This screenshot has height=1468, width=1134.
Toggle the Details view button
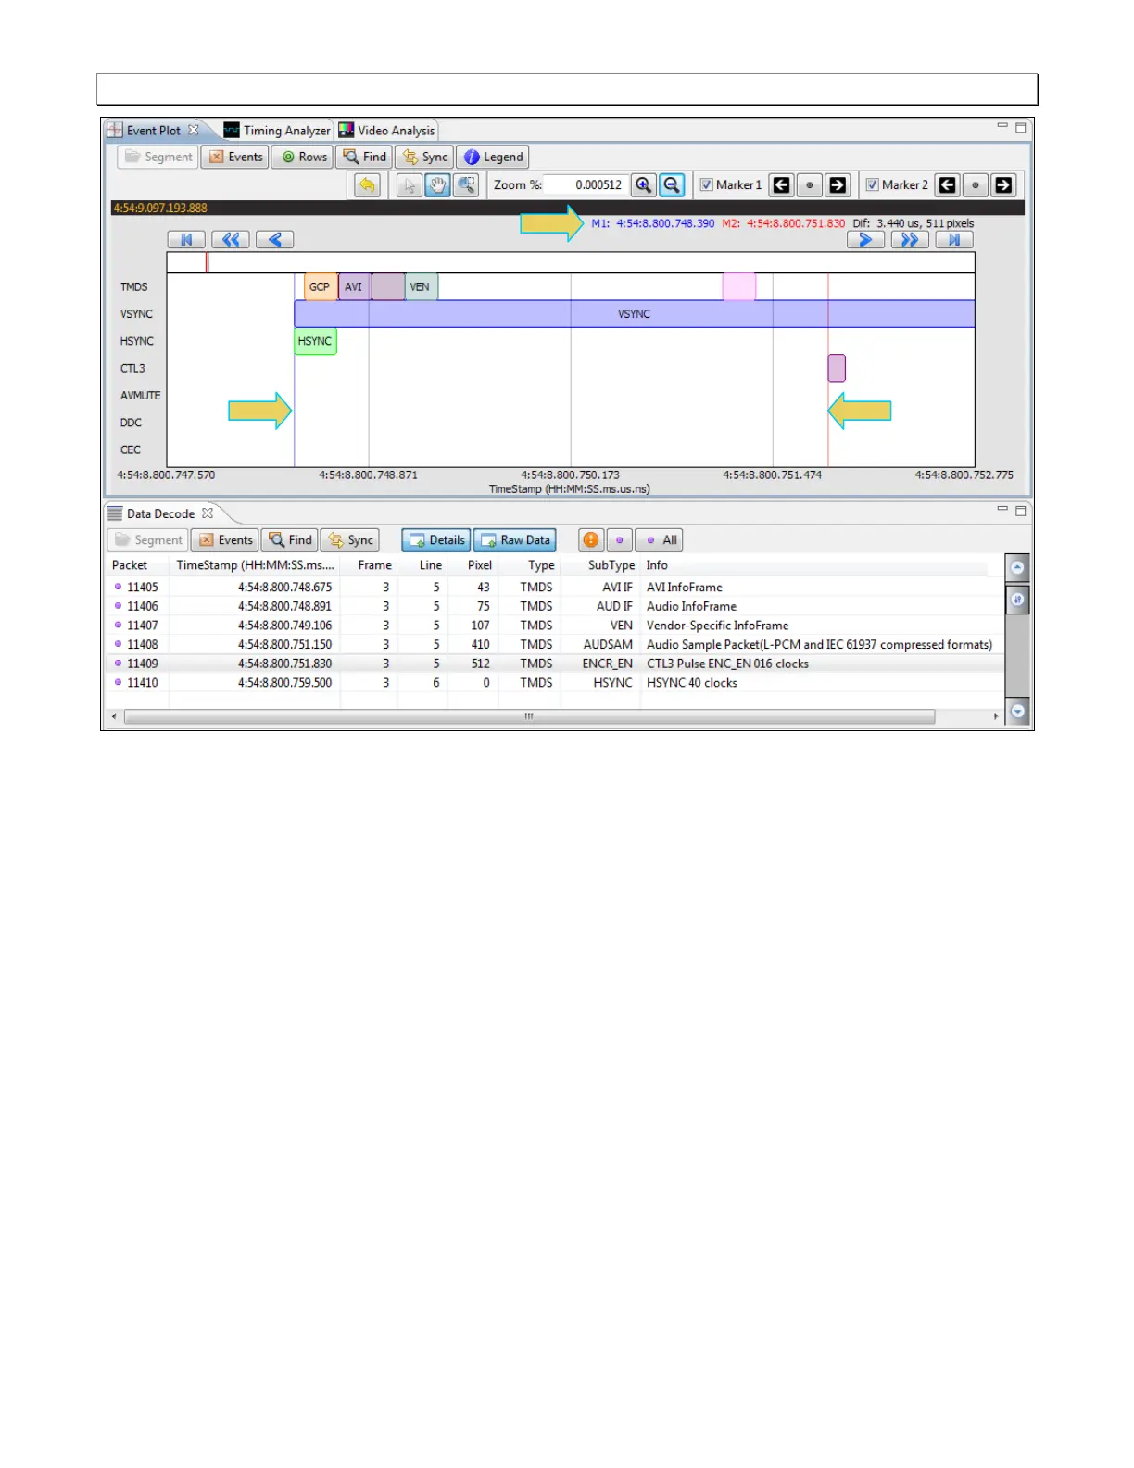point(436,540)
